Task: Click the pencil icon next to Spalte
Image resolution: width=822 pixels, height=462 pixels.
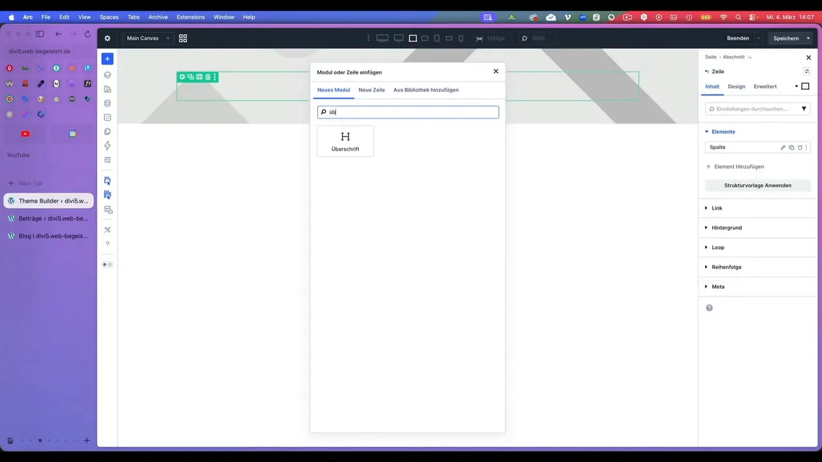Action: [x=782, y=147]
